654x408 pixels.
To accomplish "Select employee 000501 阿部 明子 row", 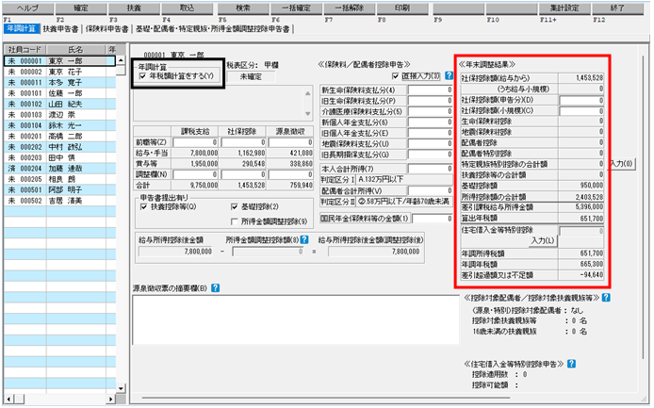I will click(x=59, y=190).
